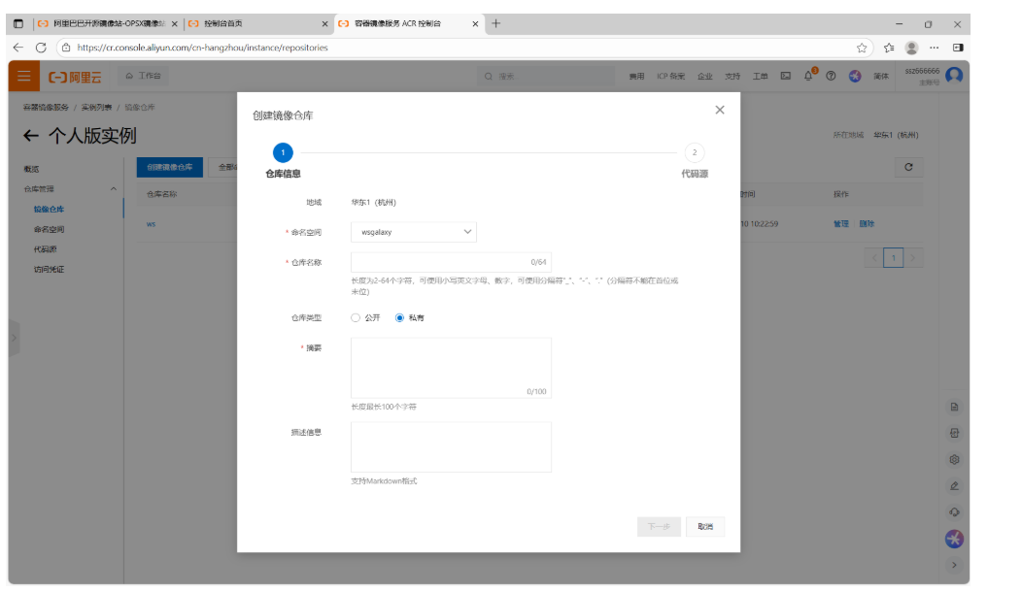
Task: Click the 删除 link in the repository row
Action: pyautogui.click(x=867, y=223)
